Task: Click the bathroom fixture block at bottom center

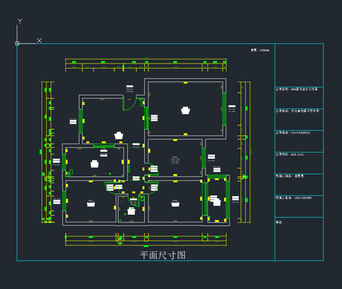Action: point(131,211)
